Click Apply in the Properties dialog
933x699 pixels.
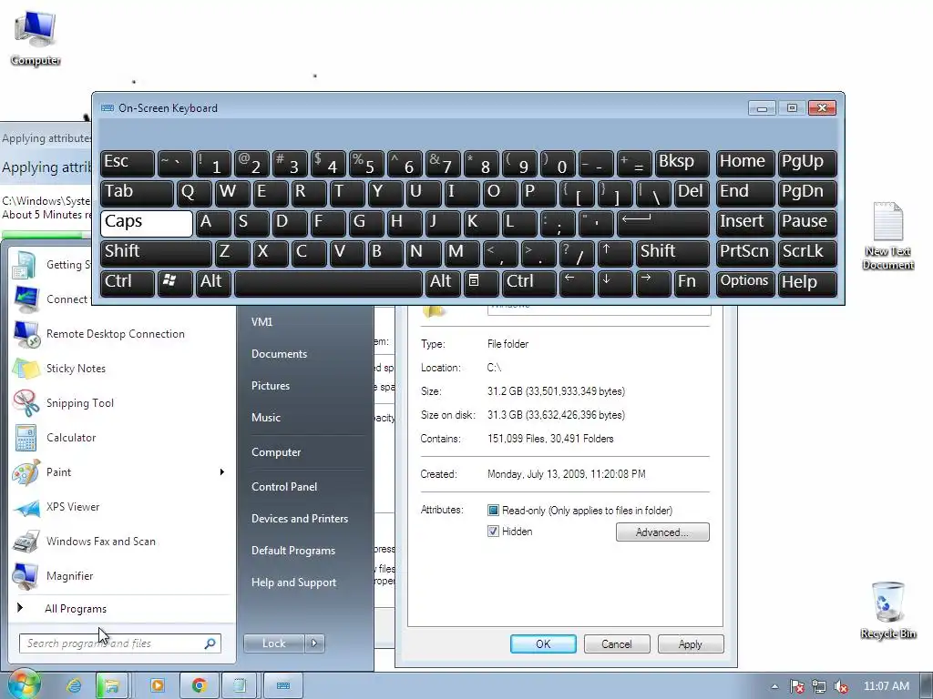[x=691, y=643]
